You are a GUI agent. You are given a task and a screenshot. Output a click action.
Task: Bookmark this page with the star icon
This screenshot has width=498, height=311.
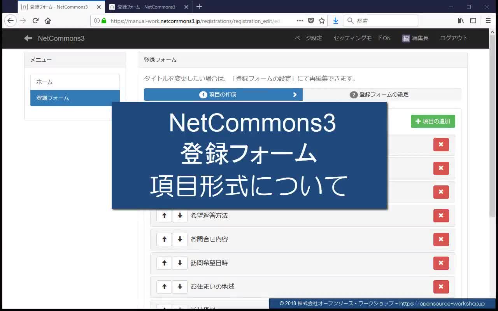[322, 21]
